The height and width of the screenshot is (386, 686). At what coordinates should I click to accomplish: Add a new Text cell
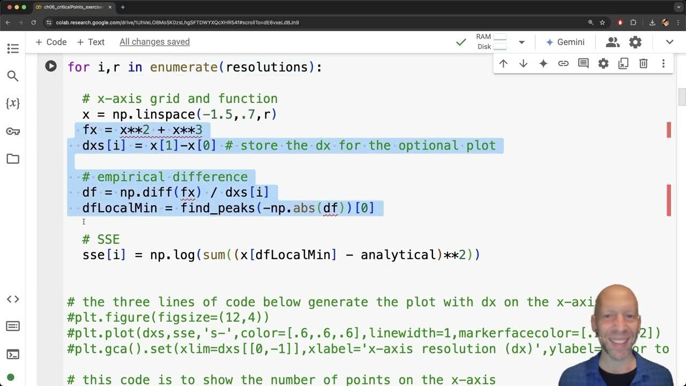tap(91, 42)
